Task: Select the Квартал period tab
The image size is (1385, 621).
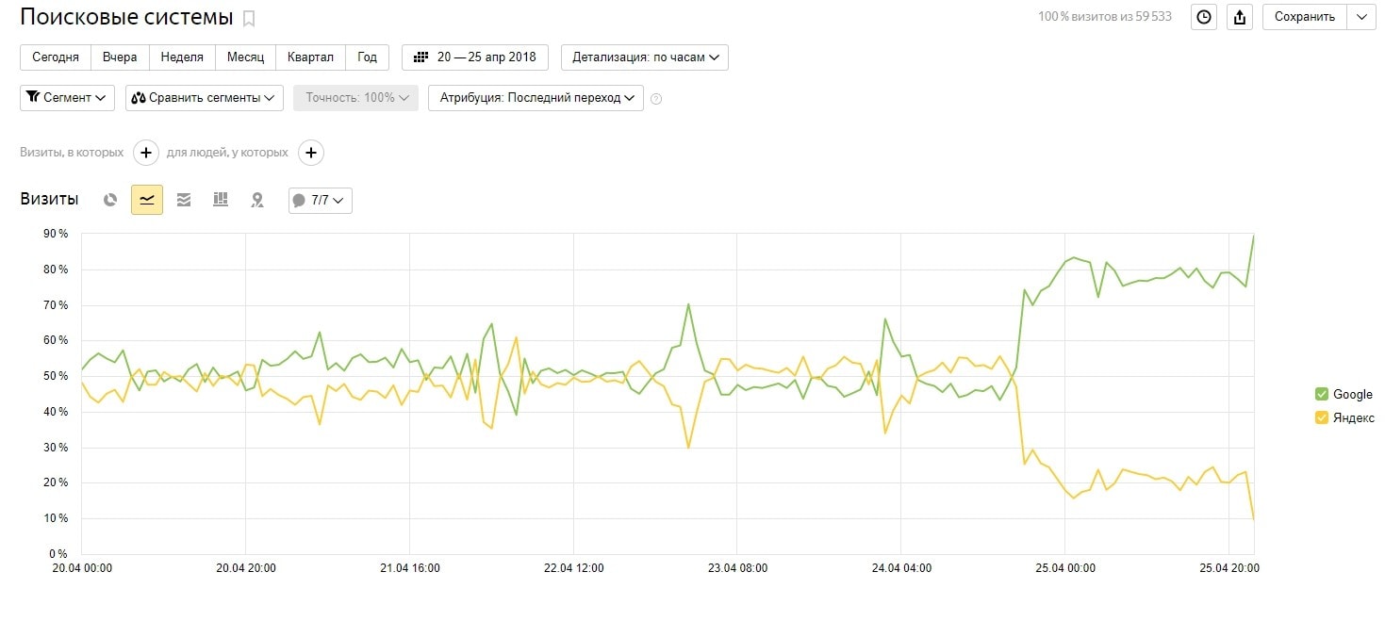Action: pyautogui.click(x=311, y=57)
